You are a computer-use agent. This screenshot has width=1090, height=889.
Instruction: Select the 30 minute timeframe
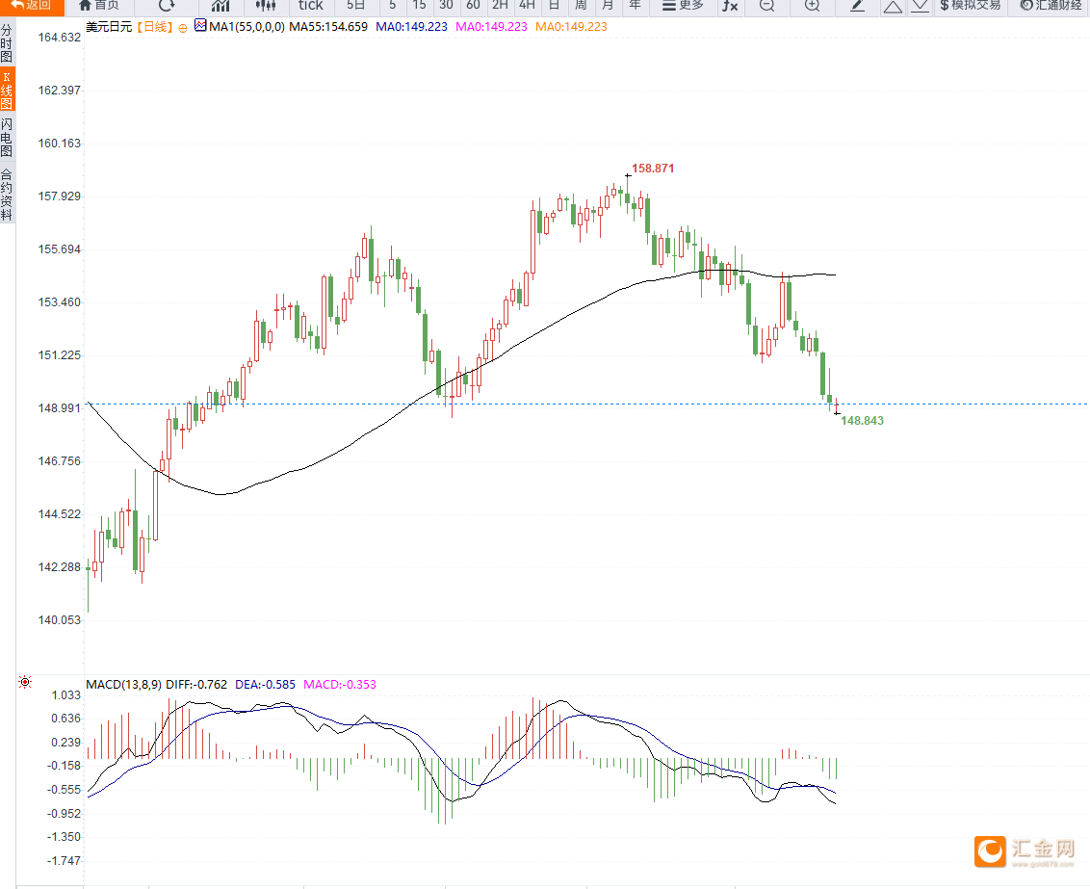[x=446, y=6]
